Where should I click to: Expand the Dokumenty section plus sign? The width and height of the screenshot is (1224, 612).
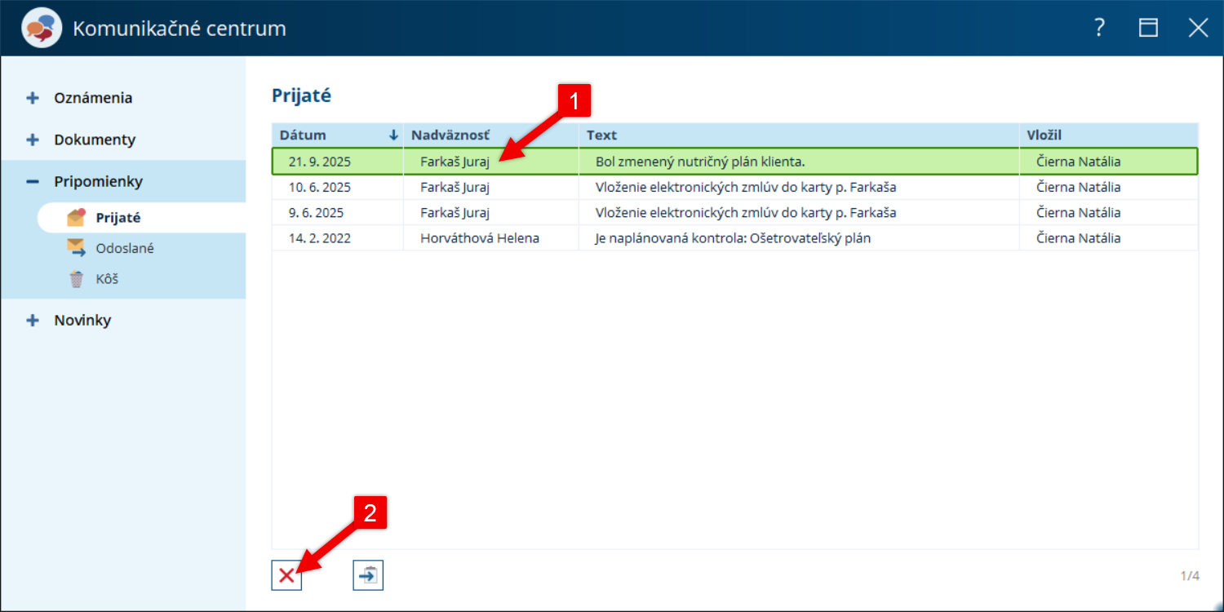pos(33,140)
